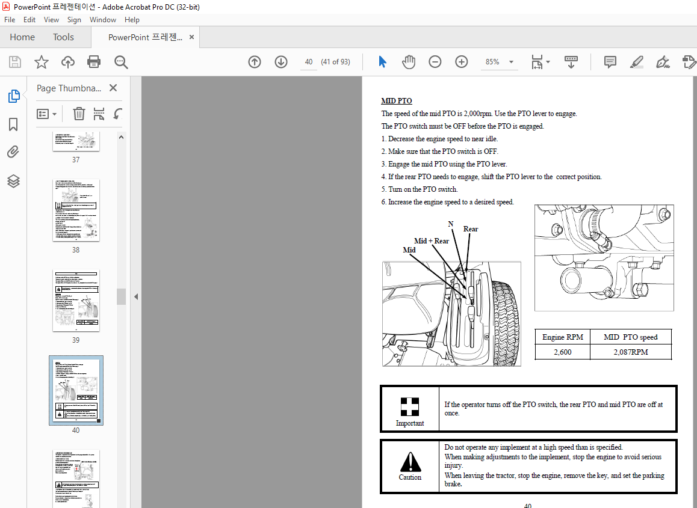This screenshot has height=508, width=697.
Task: Delete selected page thumbnail trash icon
Action: click(x=79, y=114)
